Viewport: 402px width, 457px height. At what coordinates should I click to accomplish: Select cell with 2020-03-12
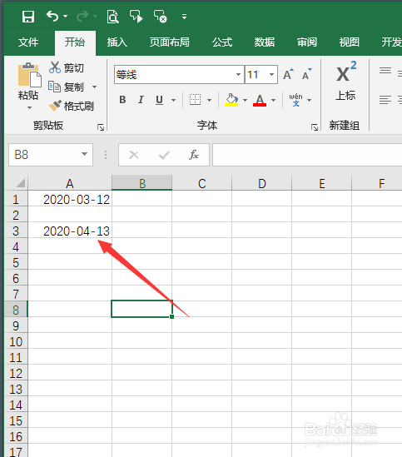(70, 199)
